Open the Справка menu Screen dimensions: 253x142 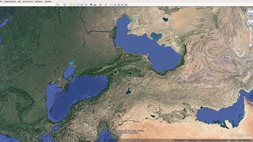(x=48, y=1)
